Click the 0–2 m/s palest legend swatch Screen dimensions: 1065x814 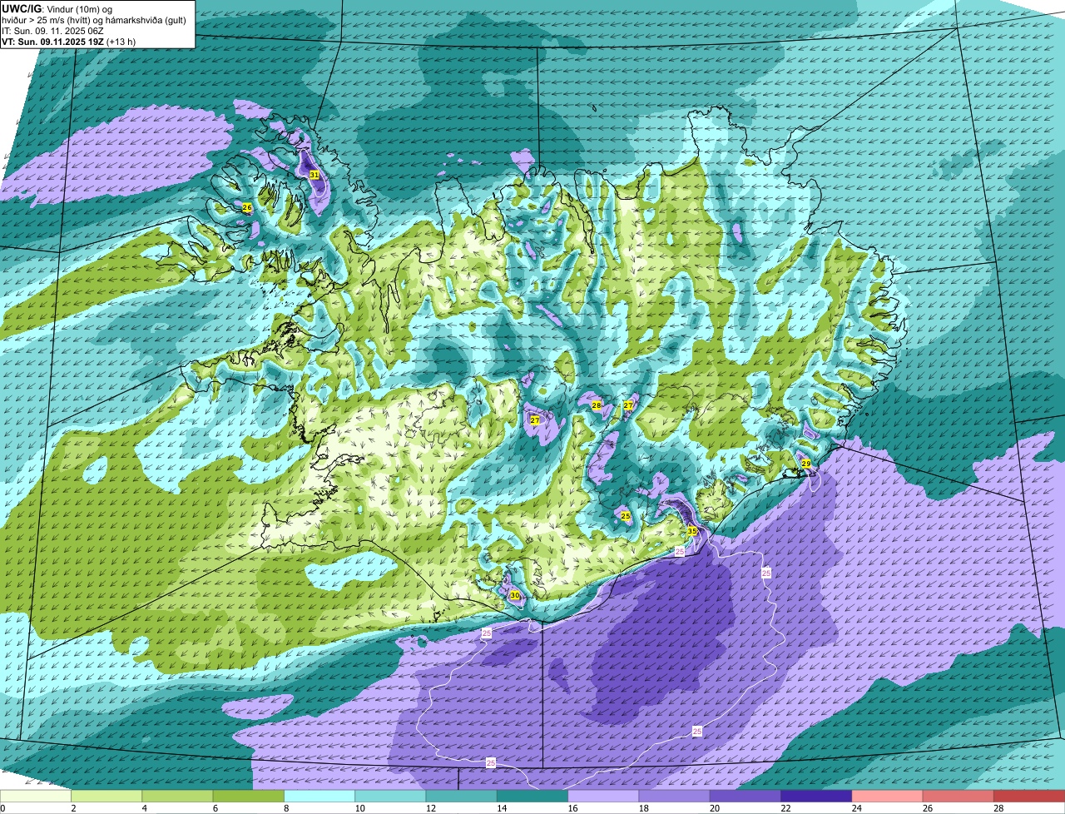[x=36, y=797]
